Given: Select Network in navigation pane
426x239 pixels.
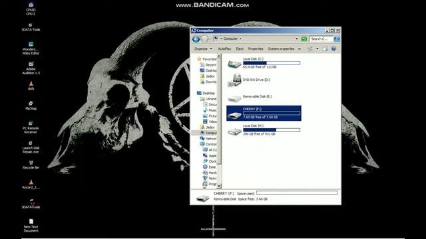Looking at the screenshot, I should 208,139.
